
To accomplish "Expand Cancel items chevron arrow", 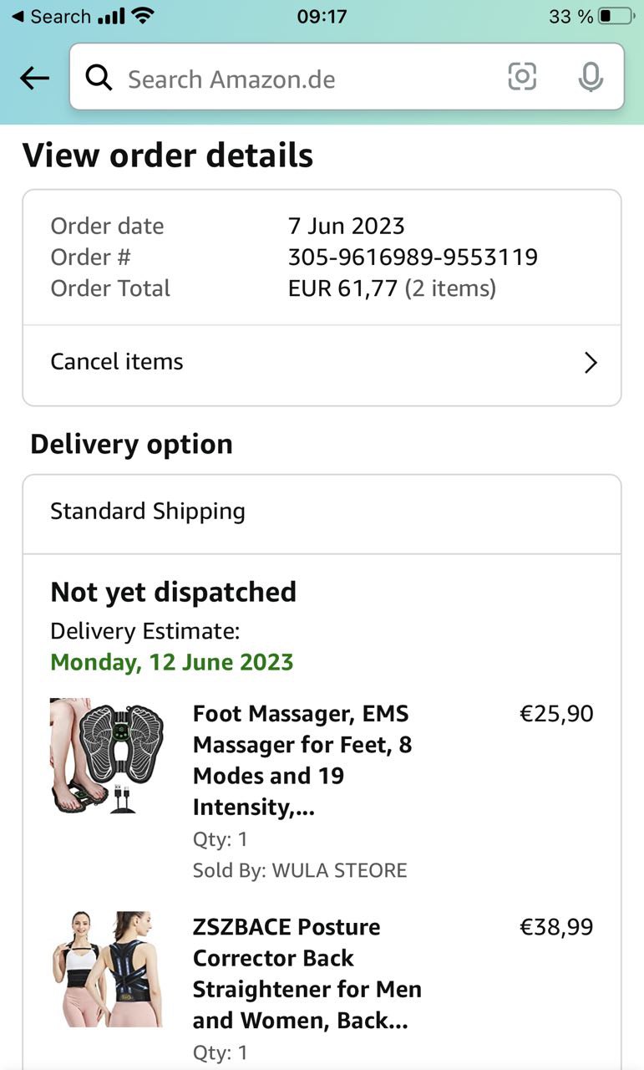I will [x=591, y=363].
